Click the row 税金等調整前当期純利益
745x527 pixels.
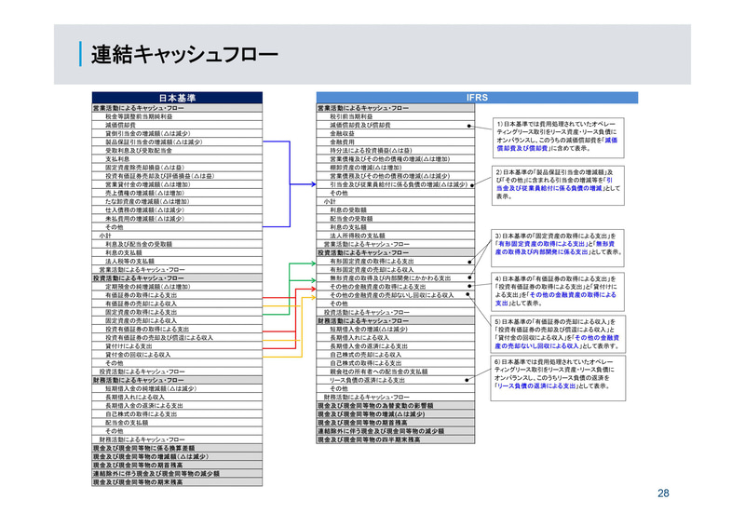(177, 116)
